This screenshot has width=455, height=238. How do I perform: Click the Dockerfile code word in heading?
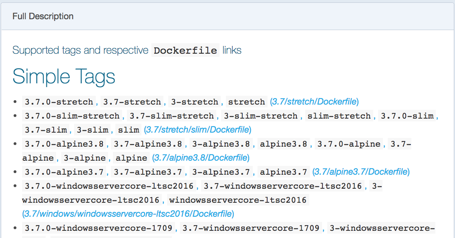[x=185, y=50]
